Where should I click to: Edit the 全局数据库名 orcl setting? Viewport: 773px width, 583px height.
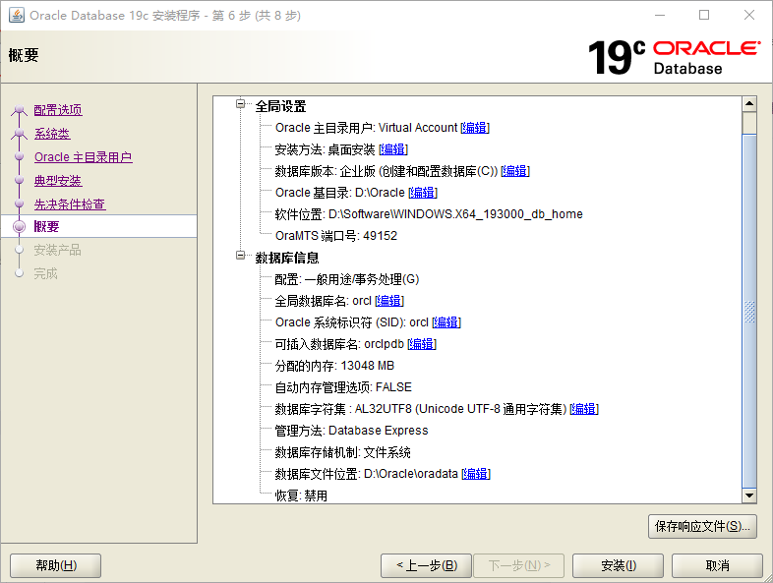(389, 301)
